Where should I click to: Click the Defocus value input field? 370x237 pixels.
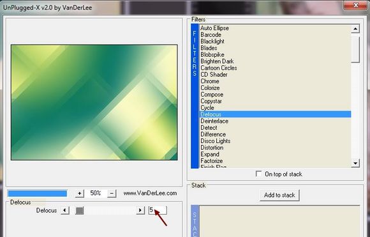pos(158,210)
